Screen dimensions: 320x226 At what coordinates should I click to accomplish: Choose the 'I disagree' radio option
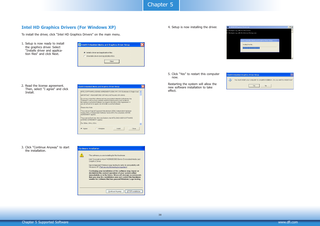(97, 129)
